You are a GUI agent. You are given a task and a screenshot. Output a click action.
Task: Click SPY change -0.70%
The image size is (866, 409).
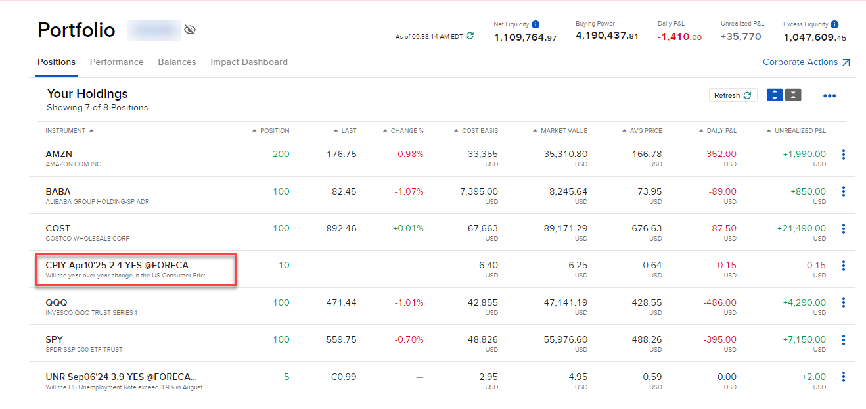pyautogui.click(x=409, y=340)
